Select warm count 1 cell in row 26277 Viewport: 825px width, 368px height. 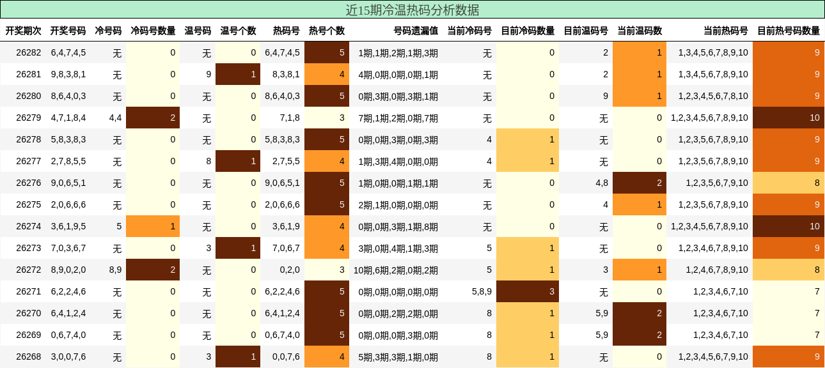coord(238,161)
